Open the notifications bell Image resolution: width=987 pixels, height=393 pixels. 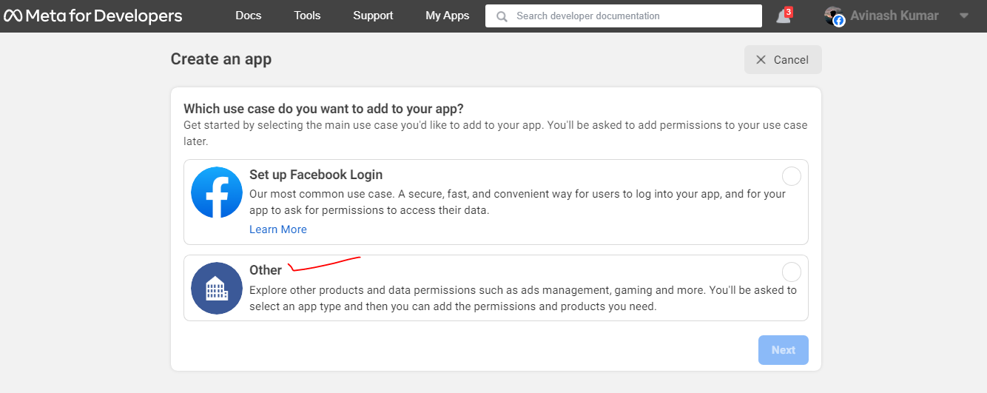point(783,16)
